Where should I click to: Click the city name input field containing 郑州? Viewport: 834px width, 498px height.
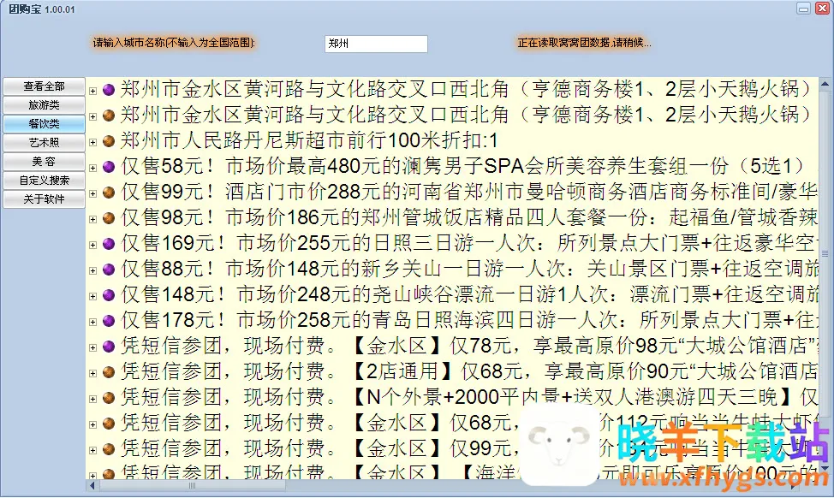pos(375,43)
